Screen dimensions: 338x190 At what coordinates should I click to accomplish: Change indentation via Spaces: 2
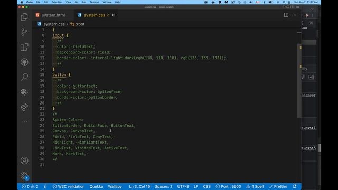[164, 186]
